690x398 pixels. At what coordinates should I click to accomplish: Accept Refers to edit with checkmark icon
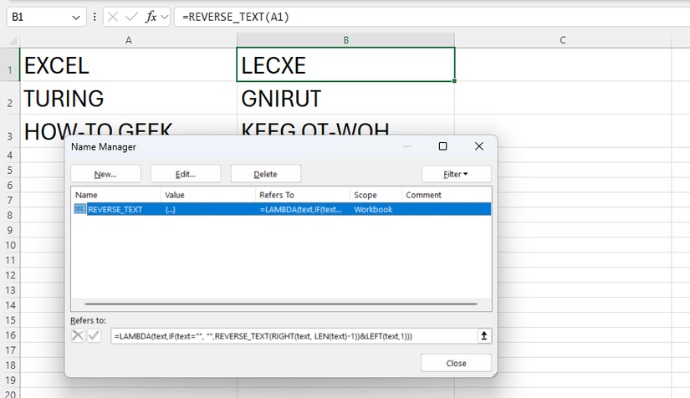point(94,336)
